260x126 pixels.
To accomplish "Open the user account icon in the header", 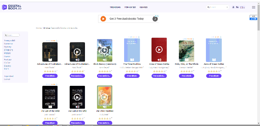I will point(233,7).
